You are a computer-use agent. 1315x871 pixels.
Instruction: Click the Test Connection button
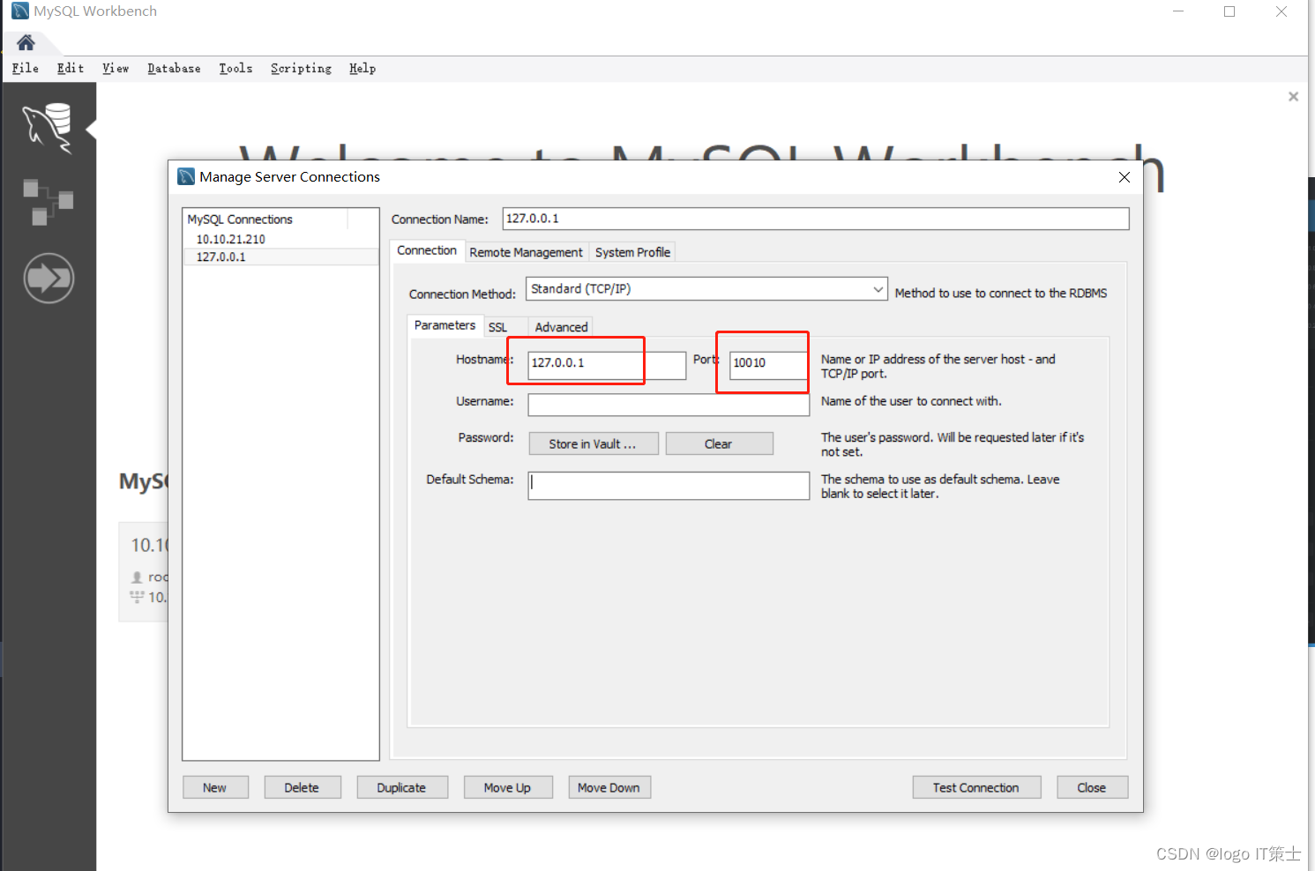(976, 787)
